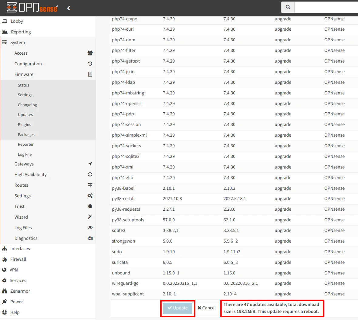
Task: Click the Power plug icon
Action: click(x=4, y=301)
